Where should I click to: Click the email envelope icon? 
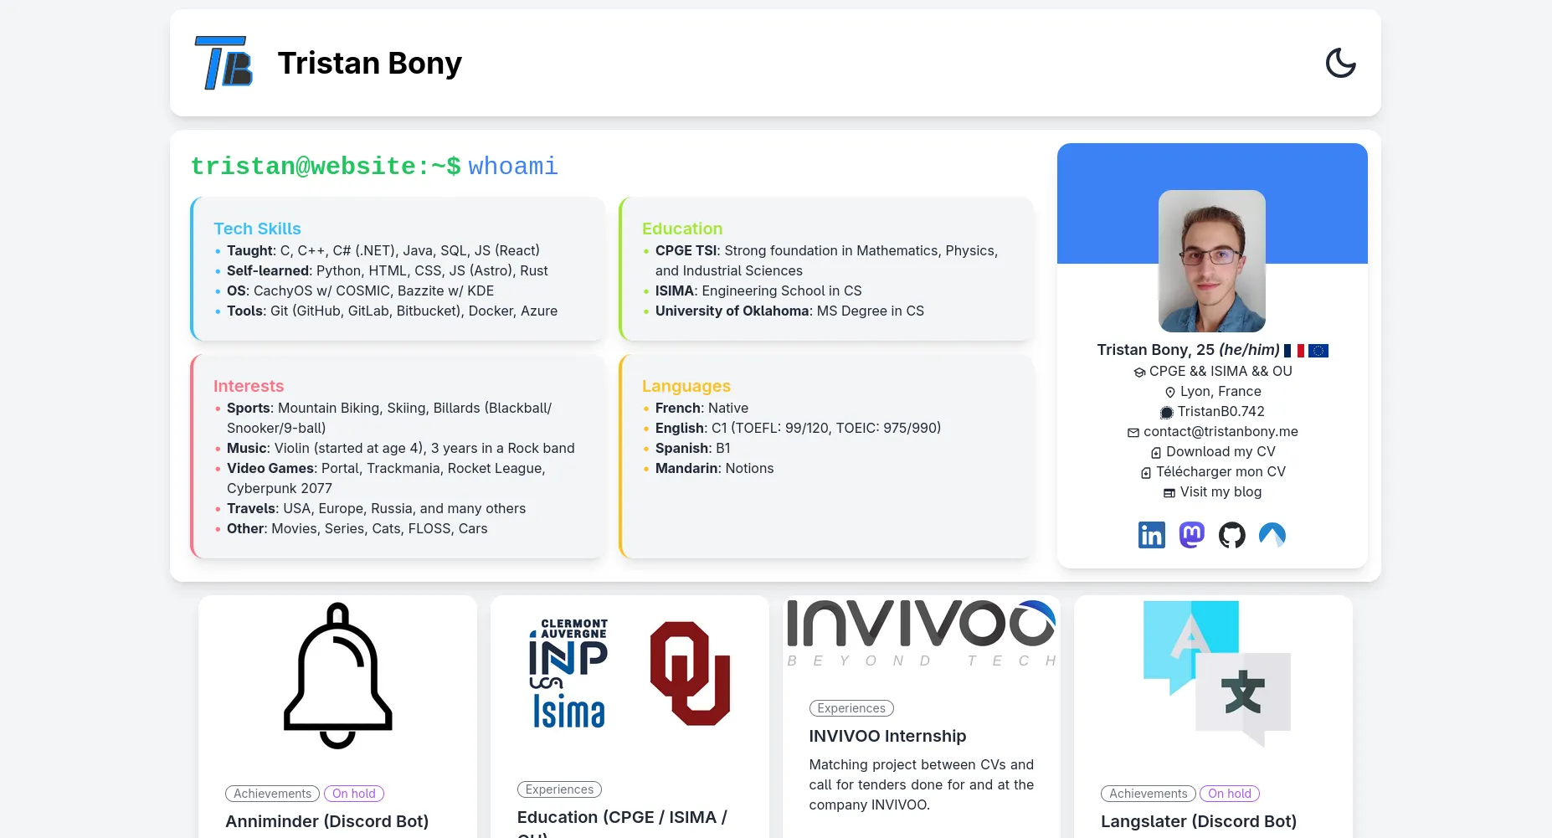(x=1132, y=432)
